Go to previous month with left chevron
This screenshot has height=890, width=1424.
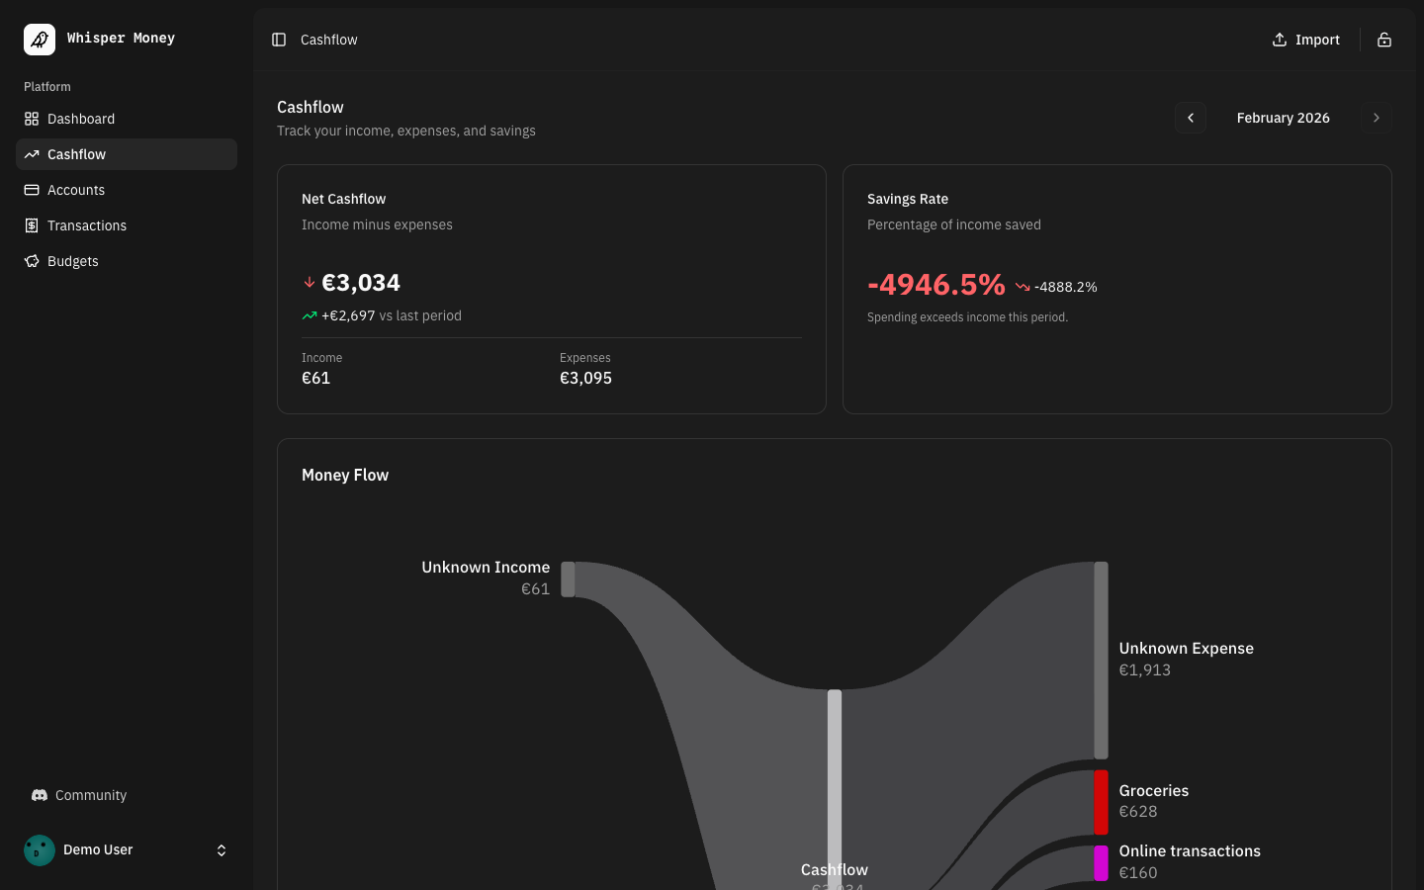(x=1191, y=118)
